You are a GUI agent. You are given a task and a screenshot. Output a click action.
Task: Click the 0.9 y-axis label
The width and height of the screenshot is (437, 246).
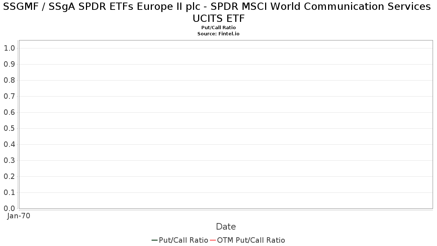coord(9,64)
